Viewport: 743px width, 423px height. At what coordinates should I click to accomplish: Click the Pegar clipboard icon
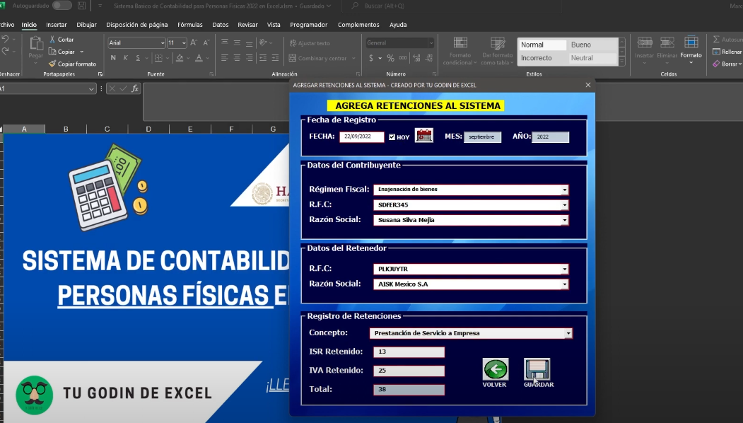[36, 44]
